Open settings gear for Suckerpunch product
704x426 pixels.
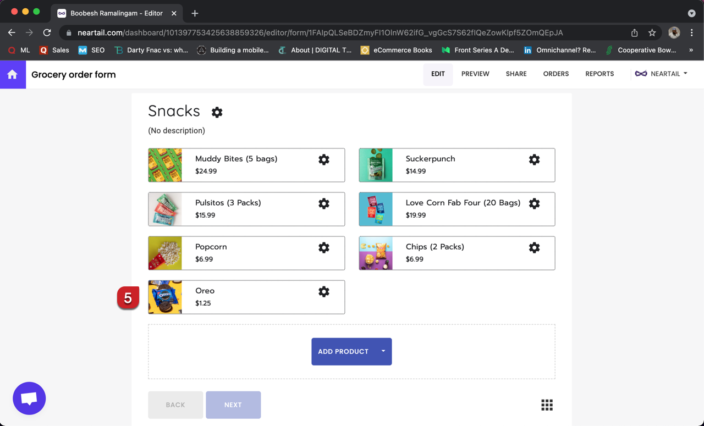[x=534, y=159]
